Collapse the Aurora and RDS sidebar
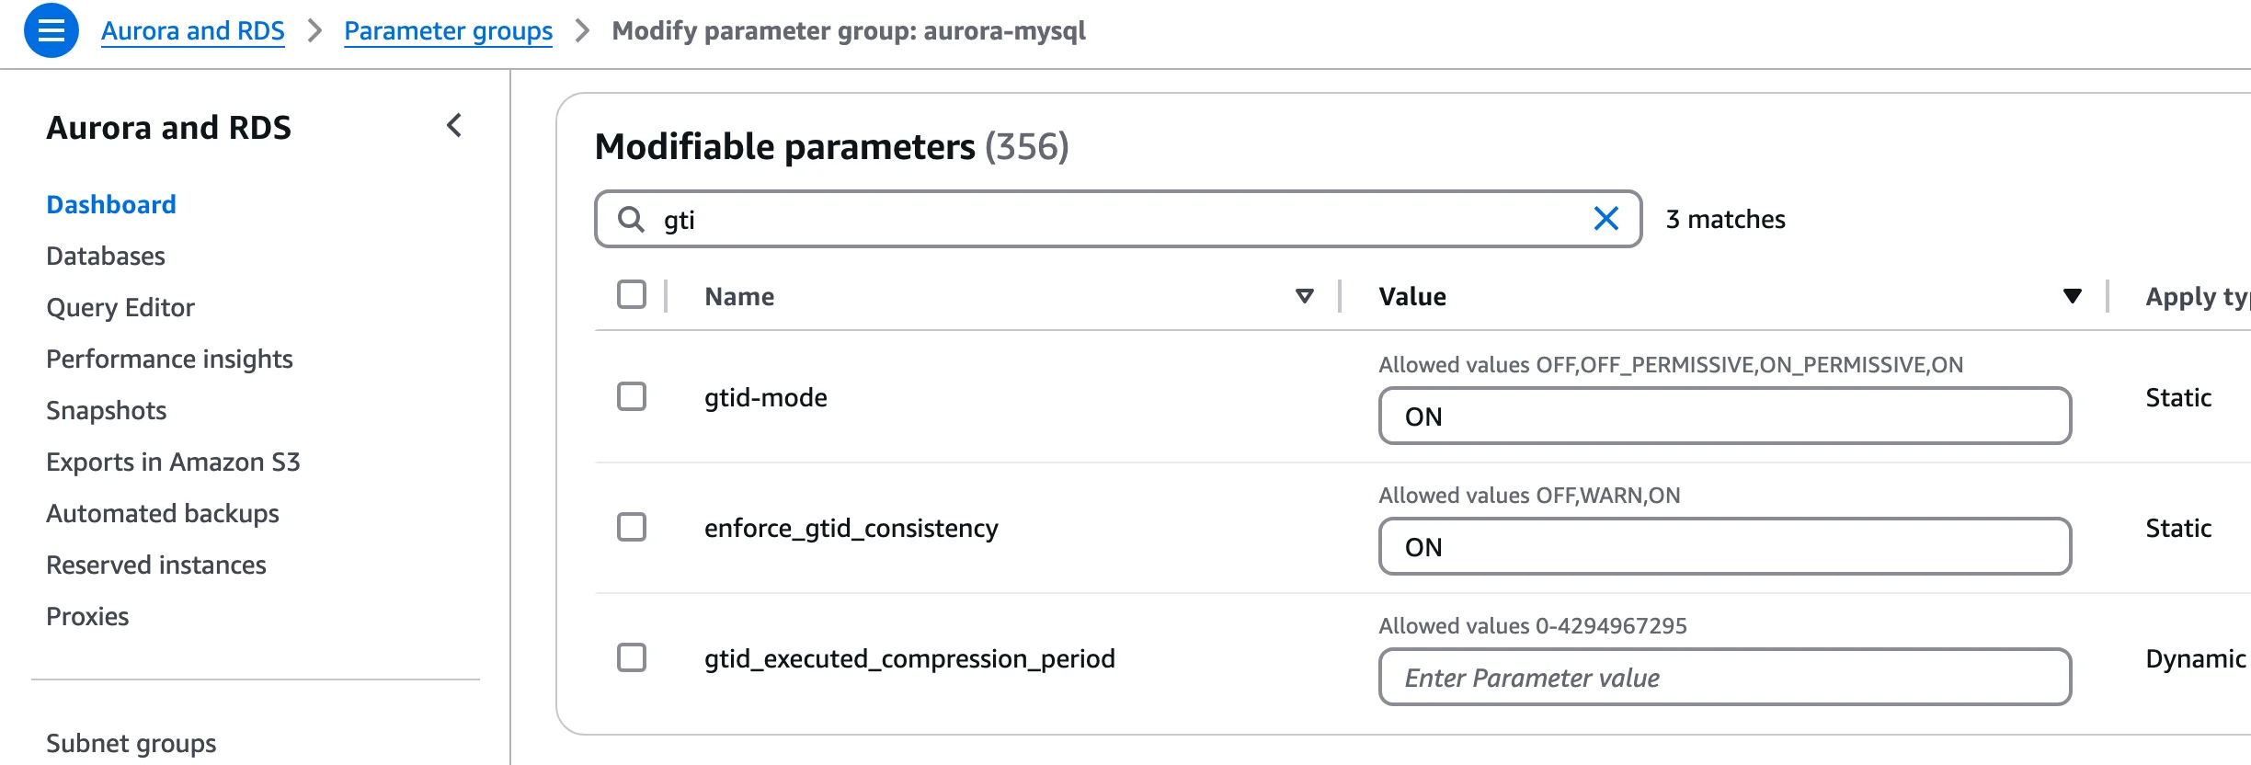2251x765 pixels. [454, 126]
